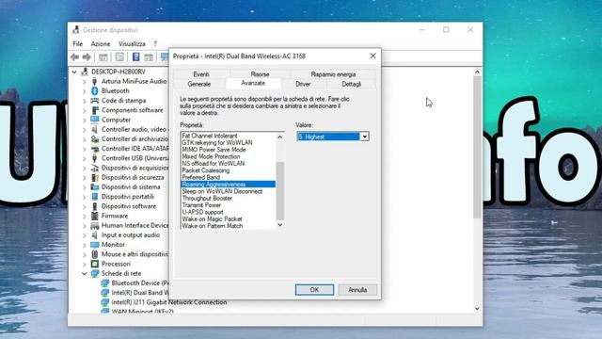The image size is (602, 339).
Task: Switch to the Driver tab
Action: (x=303, y=84)
